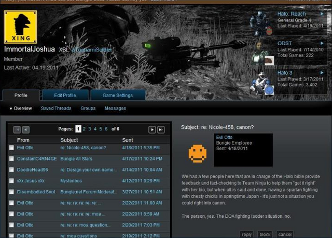Check the xXx Jesus xXx message checkbox
332x238 pixels.
coord(11,181)
